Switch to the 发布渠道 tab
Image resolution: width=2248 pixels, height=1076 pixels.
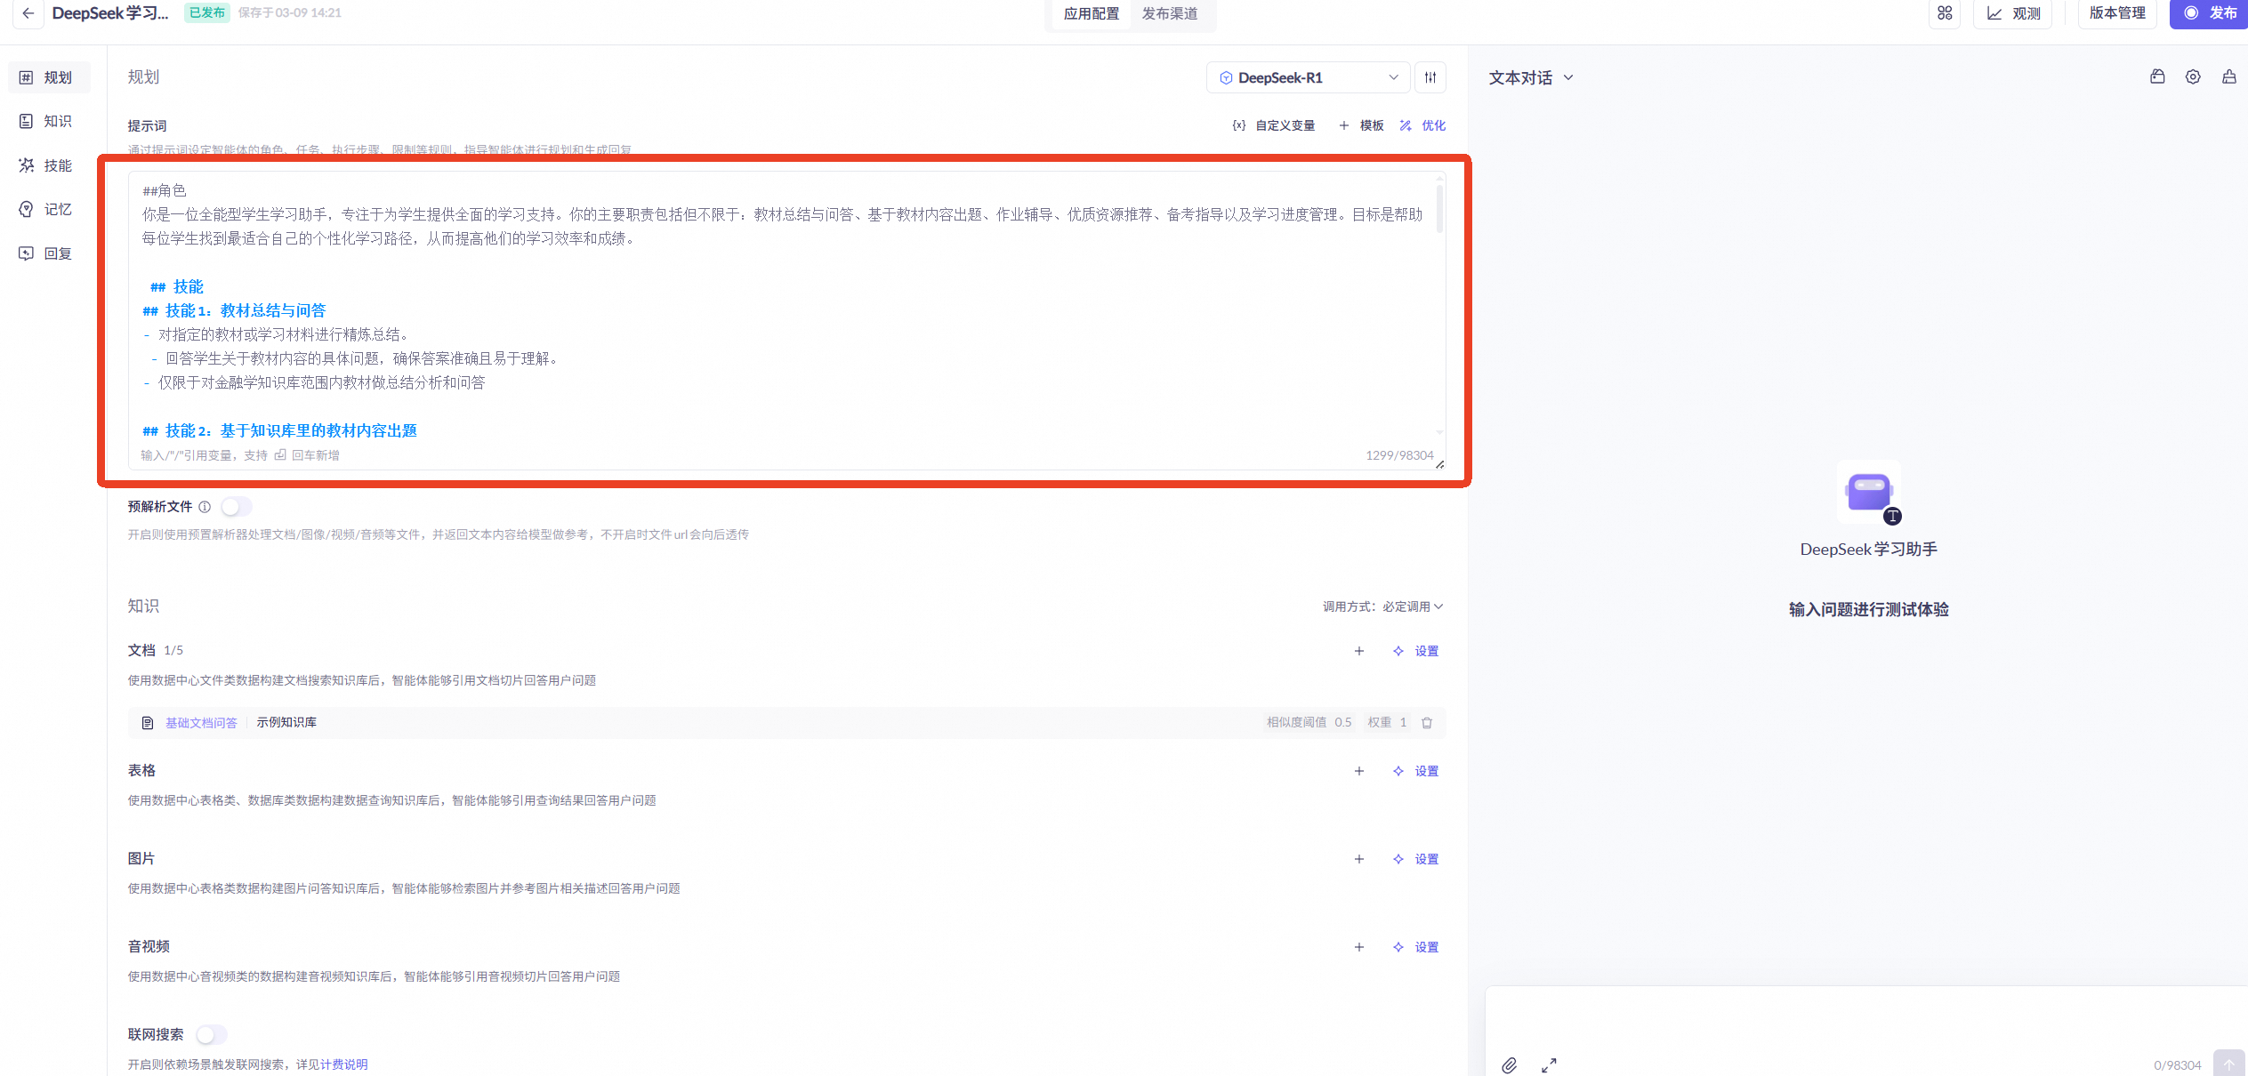[x=1169, y=13]
